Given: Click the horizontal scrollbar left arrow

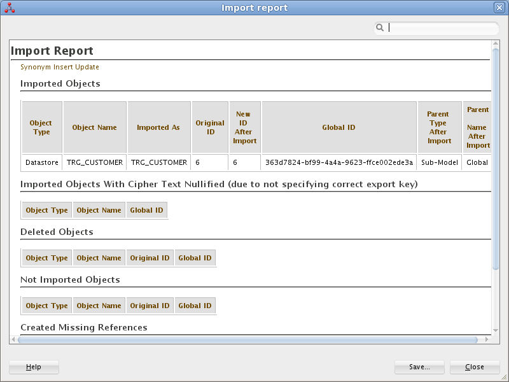Looking at the screenshot, I should (13, 339).
